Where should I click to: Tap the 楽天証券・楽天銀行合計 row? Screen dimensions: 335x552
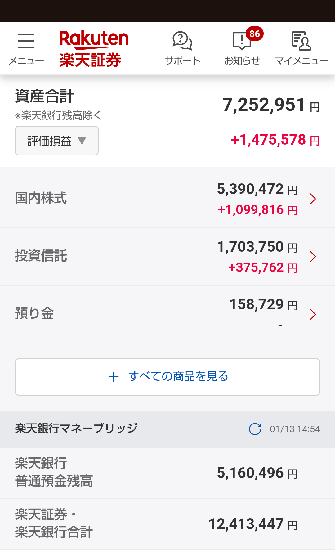[167, 524]
